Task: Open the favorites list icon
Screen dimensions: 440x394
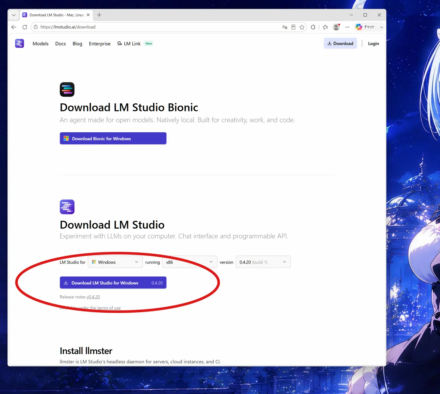Action: 325,27
